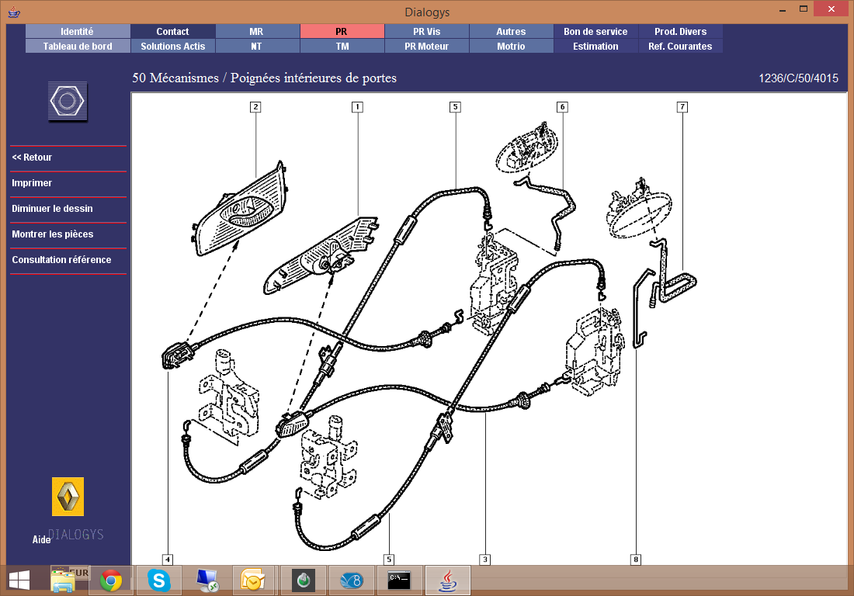Screen dimensions: 854x596
Task: Click the Renault diamond logo
Action: point(68,497)
